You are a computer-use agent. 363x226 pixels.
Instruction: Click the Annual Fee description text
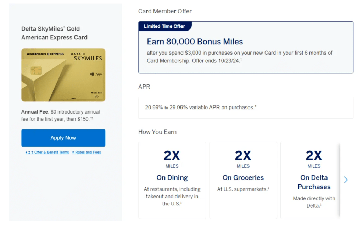click(x=60, y=115)
